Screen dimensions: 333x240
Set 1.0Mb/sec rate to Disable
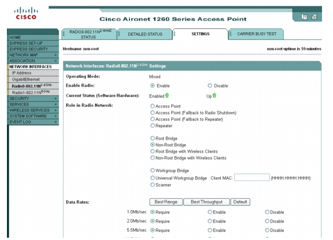[x=267, y=212]
